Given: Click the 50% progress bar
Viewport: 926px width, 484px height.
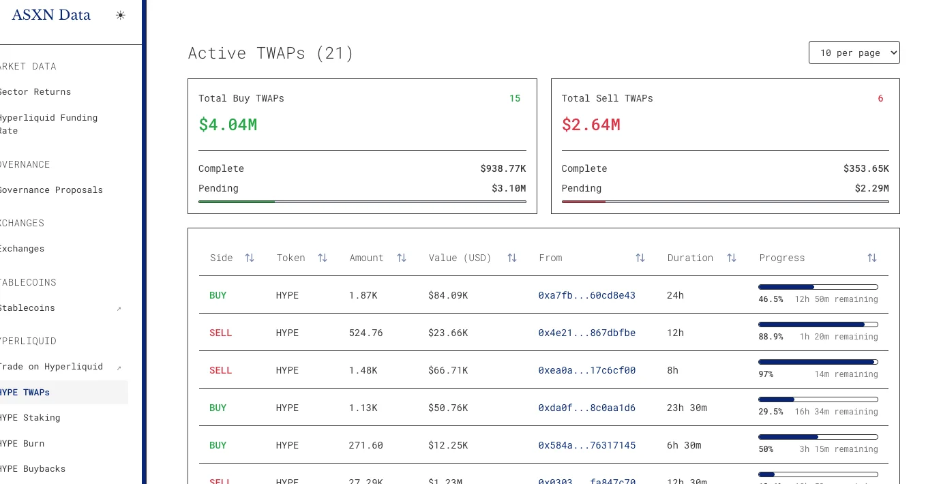Looking at the screenshot, I should tap(818, 437).
